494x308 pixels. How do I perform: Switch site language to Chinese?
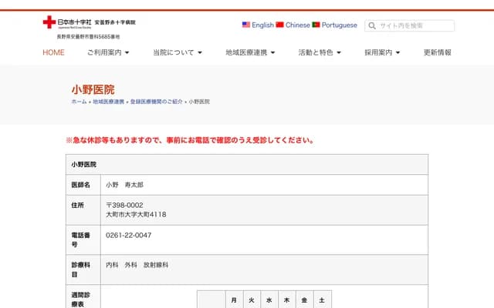click(298, 25)
